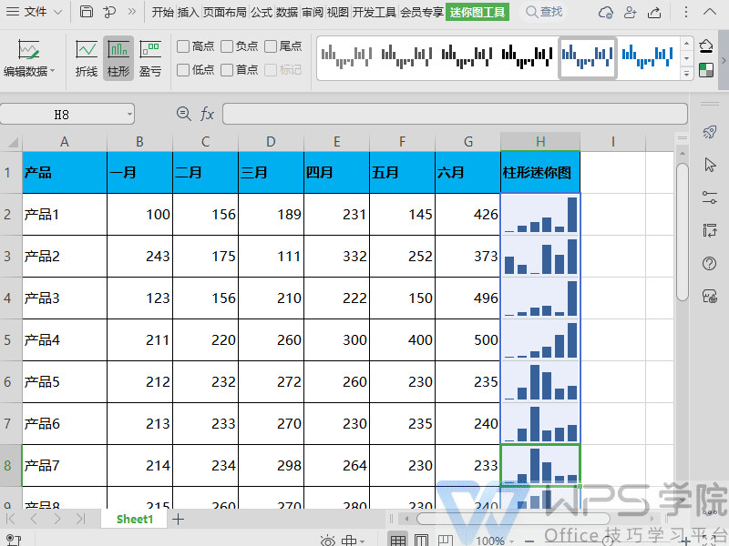Screen dimensions: 729x546
Task: Toggle the greyed 标记 checkbox
Action: [271, 70]
